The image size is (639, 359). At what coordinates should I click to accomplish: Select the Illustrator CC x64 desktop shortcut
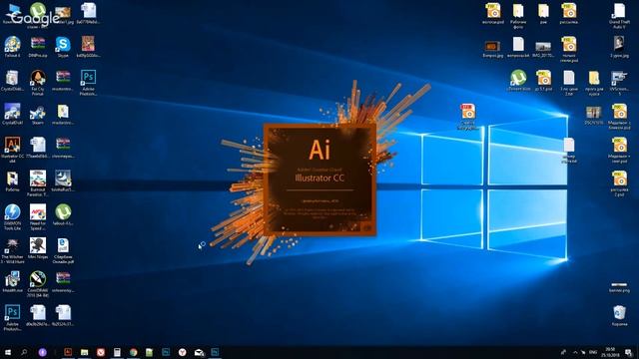12,150
